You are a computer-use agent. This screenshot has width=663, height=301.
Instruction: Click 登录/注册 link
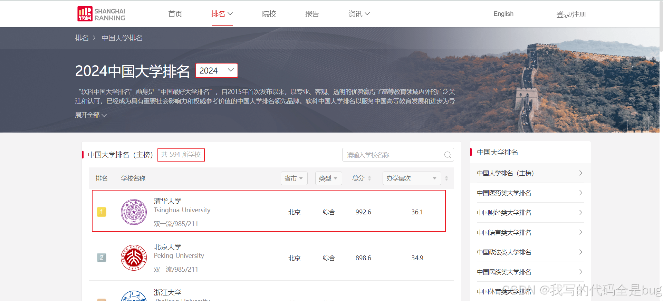[x=571, y=14]
